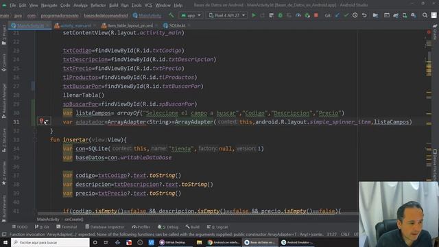The width and height of the screenshot is (439, 247).
Task: Open the Project tool window sidebar button
Action: 4,35
